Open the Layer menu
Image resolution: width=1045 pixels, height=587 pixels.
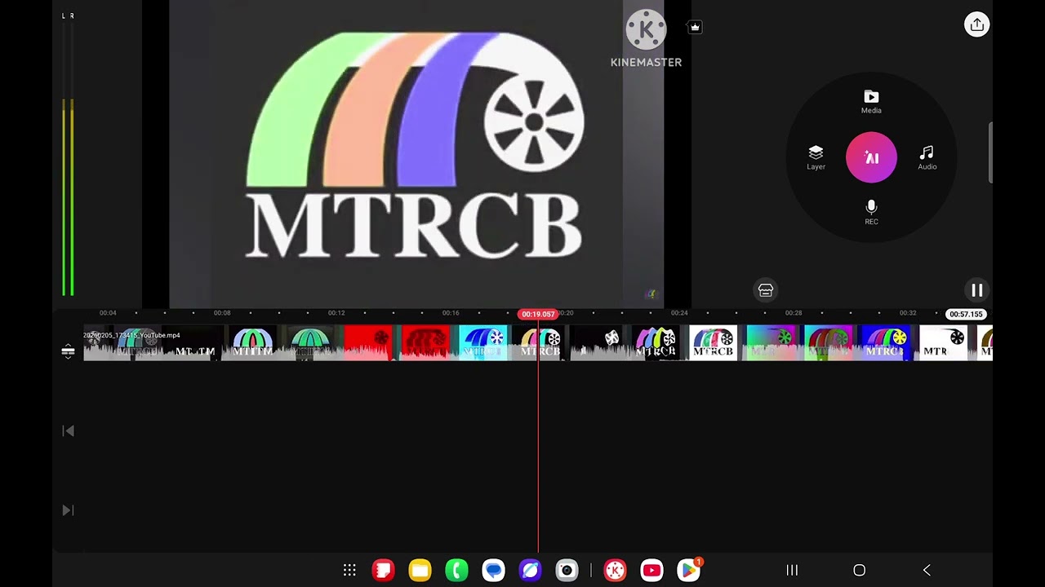click(816, 158)
